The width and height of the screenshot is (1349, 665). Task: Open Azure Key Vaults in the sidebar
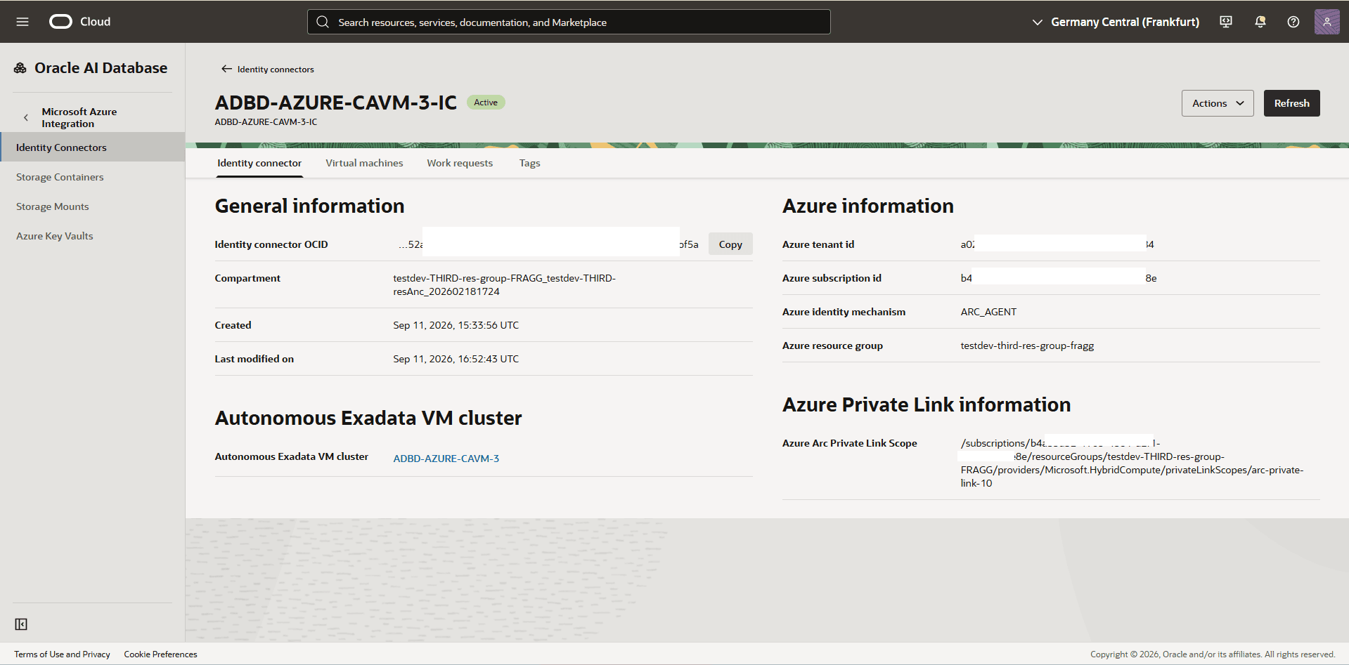55,236
